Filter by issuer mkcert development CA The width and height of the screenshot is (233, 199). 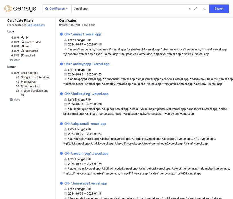click(x=34, y=93)
